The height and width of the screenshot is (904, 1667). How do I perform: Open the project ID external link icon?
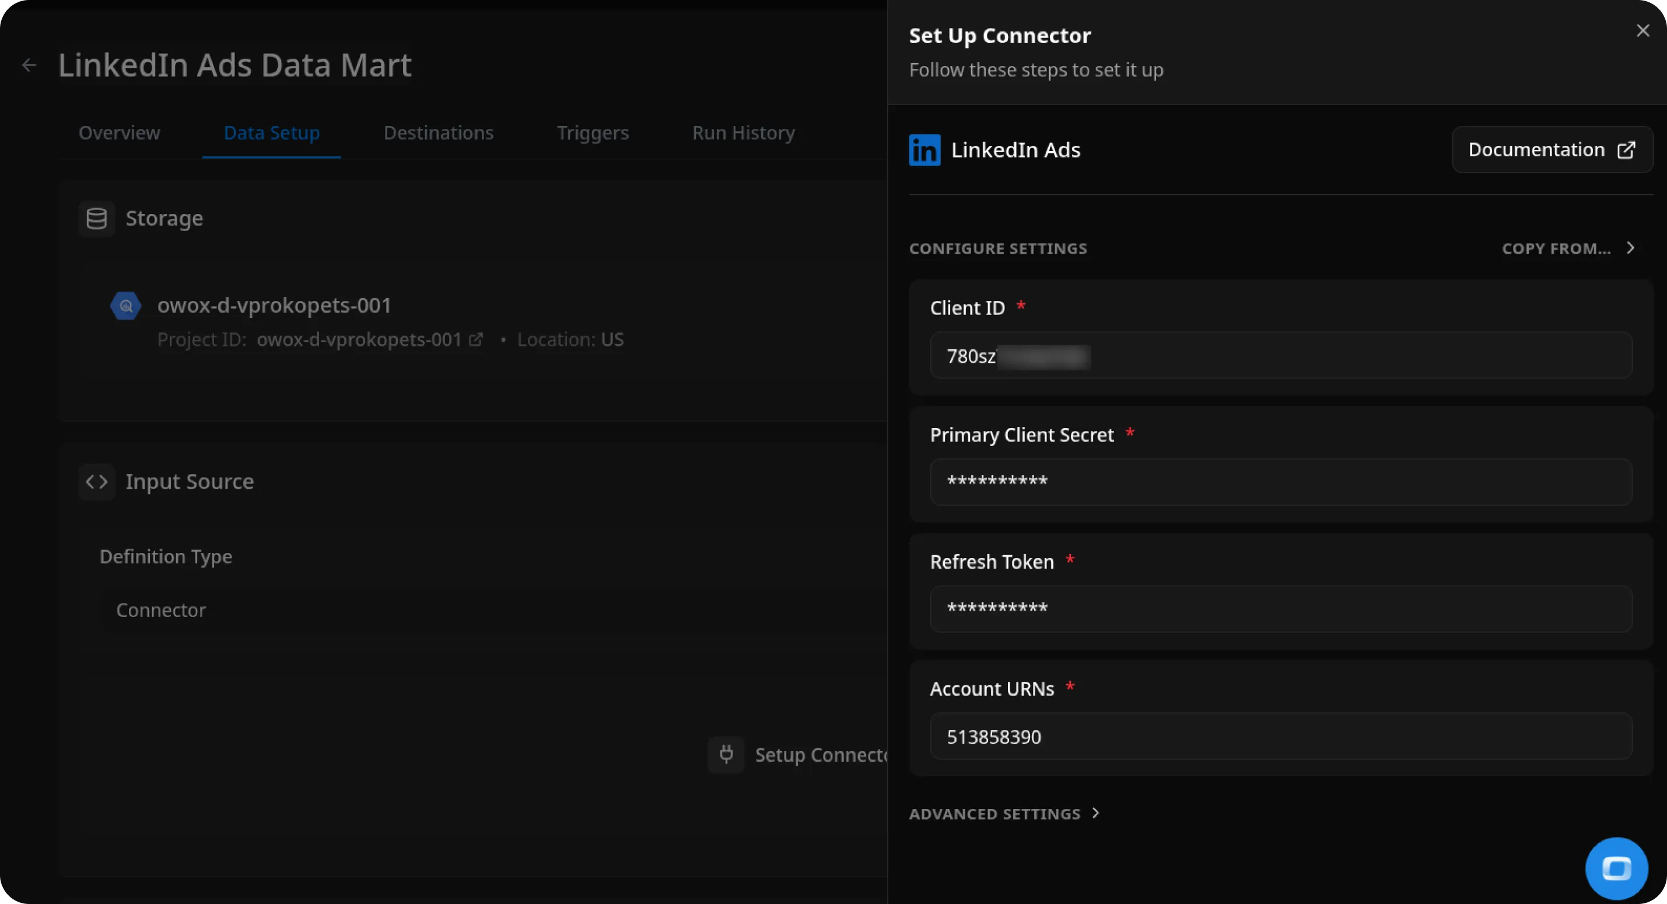click(475, 339)
